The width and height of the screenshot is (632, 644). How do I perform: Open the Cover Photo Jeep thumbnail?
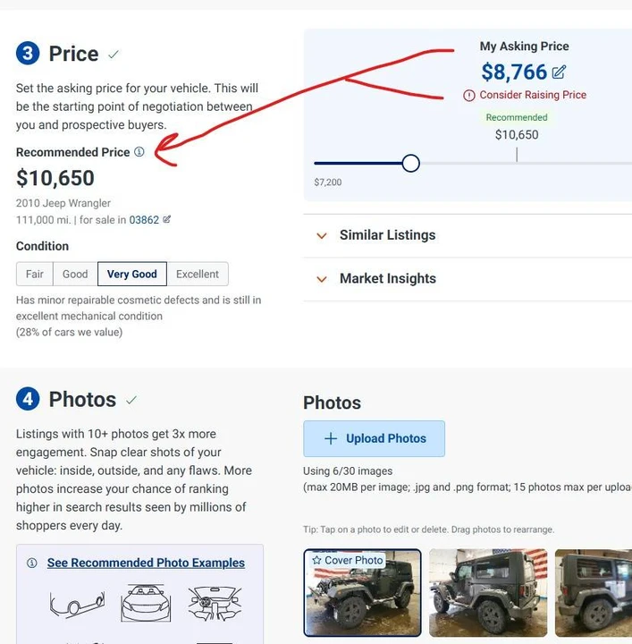click(x=362, y=593)
